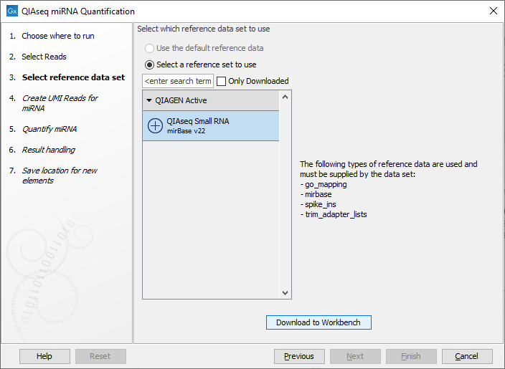Click the reference set search field
Image resolution: width=505 pixels, height=369 pixels.
178,81
